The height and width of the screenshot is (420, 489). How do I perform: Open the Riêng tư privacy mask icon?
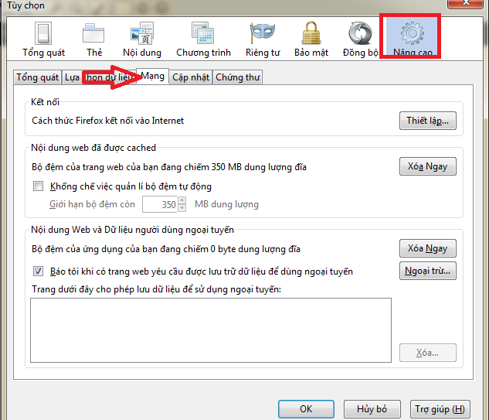(263, 39)
